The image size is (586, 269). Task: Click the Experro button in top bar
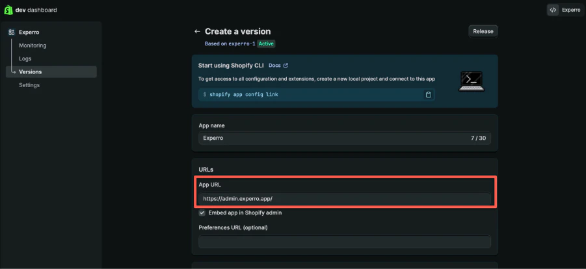565,10
